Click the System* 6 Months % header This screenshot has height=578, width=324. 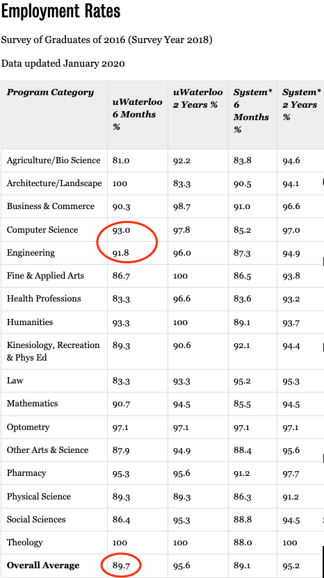point(253,110)
